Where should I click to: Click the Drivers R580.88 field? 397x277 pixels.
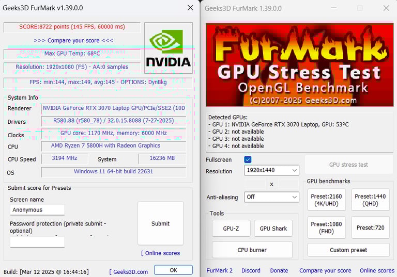point(114,121)
